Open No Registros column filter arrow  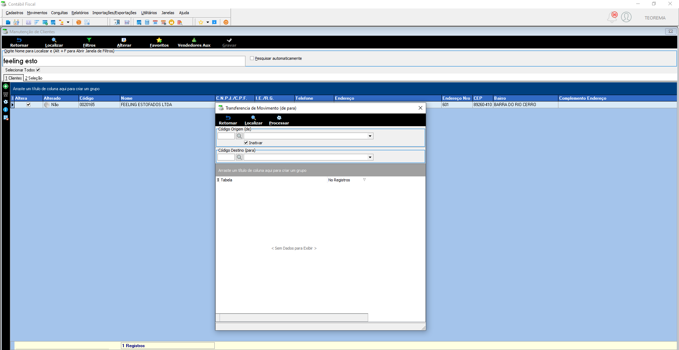point(364,180)
